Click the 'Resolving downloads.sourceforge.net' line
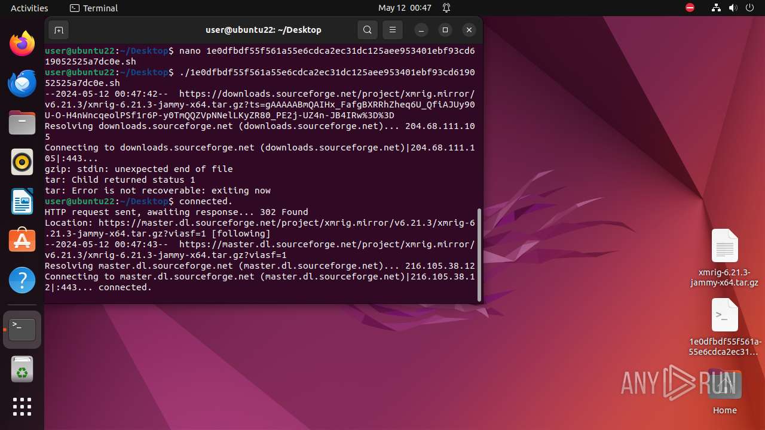Viewport: 765px width, 430px height. (260, 131)
